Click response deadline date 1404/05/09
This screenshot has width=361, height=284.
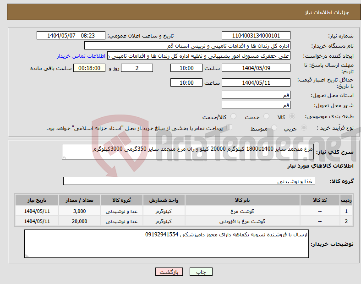256,68
